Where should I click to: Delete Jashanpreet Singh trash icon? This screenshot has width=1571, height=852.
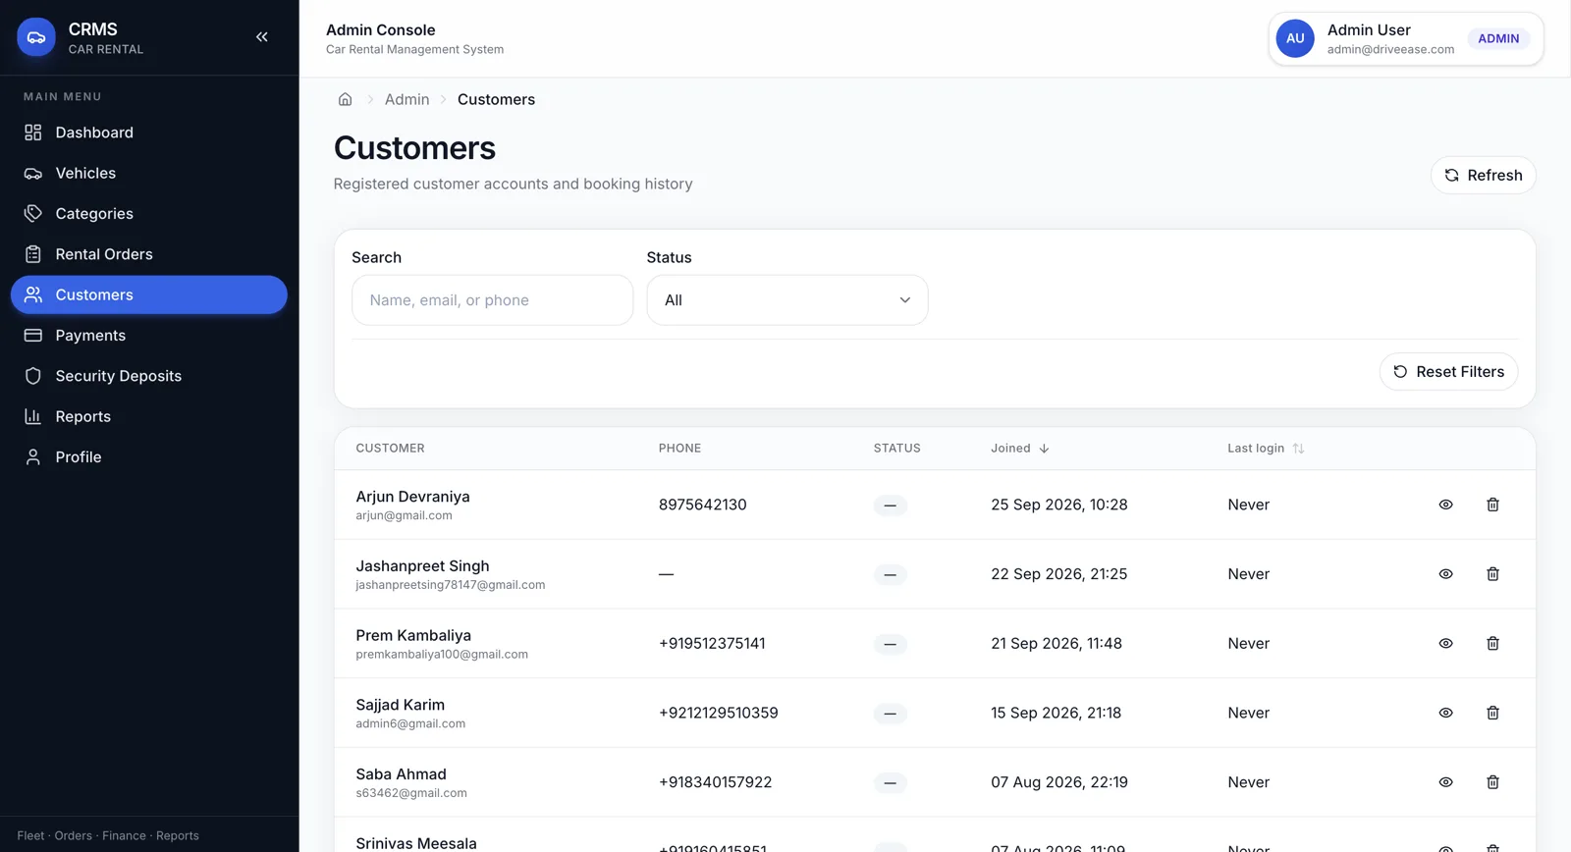pos(1492,574)
